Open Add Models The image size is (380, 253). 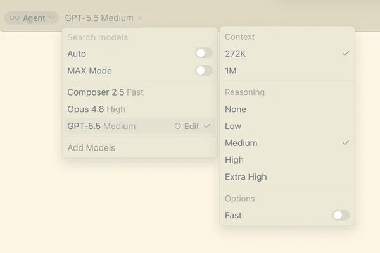tap(140, 147)
